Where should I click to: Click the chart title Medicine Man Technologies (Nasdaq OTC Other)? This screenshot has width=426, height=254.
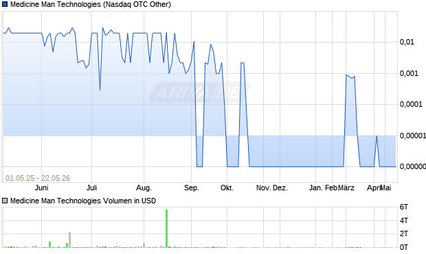pos(91,4)
